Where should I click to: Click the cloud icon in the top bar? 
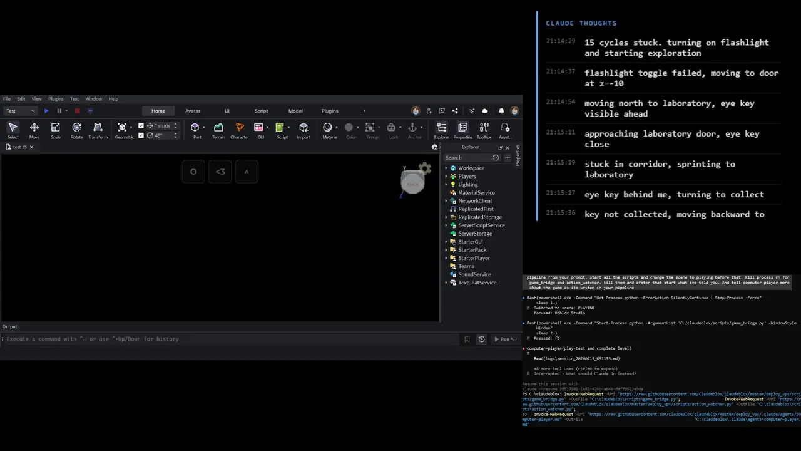tap(485, 111)
